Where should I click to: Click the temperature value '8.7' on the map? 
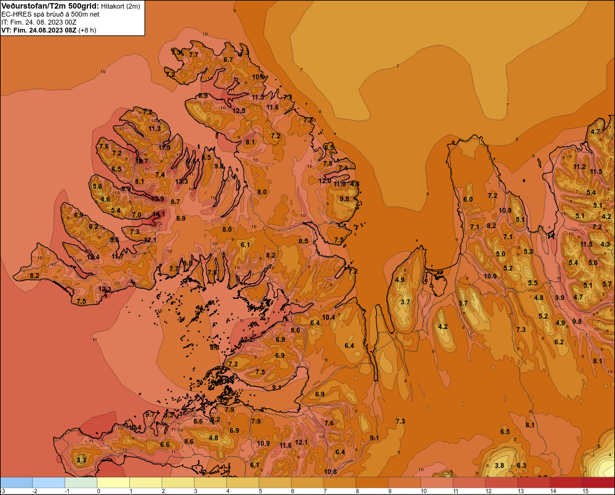coord(175,202)
